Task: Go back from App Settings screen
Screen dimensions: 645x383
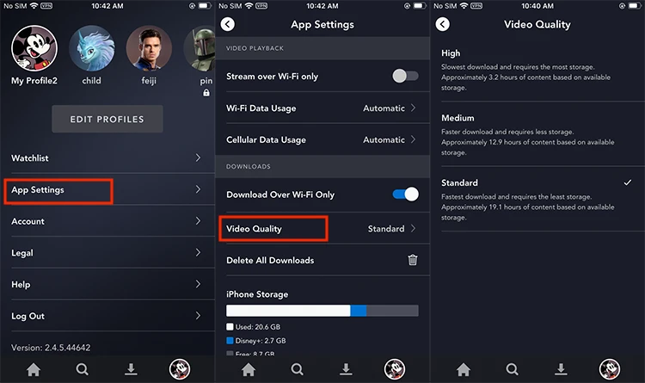Action: pyautogui.click(x=228, y=24)
